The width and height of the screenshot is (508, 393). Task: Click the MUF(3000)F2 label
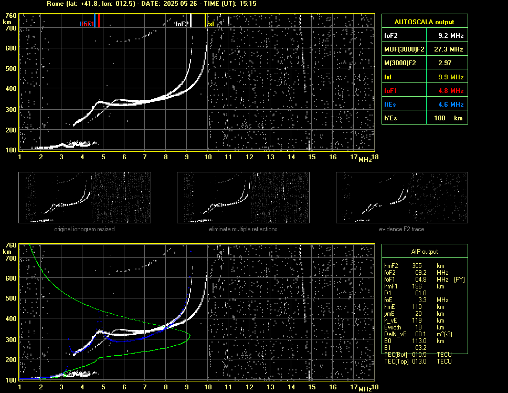click(404, 49)
